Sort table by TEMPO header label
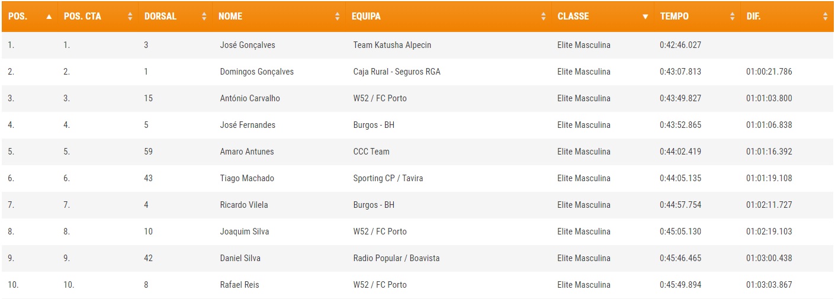This screenshot has height=299, width=835. 675,17
